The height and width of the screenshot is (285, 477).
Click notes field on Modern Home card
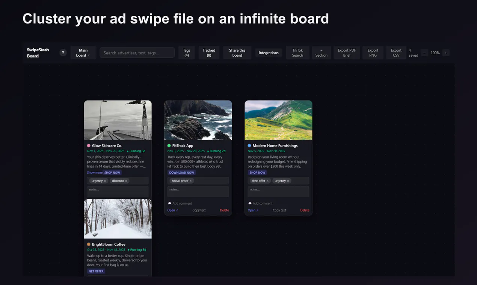278,191
